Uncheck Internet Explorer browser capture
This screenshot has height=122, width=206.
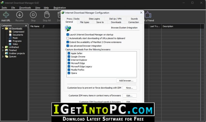[69, 60]
